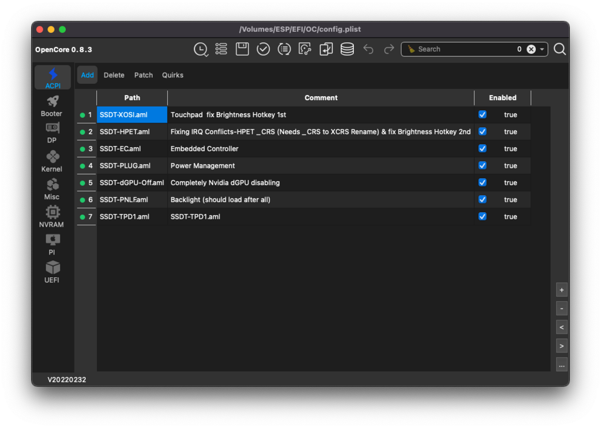
Task: Click the ellipsis more button at right
Action: [x=562, y=365]
